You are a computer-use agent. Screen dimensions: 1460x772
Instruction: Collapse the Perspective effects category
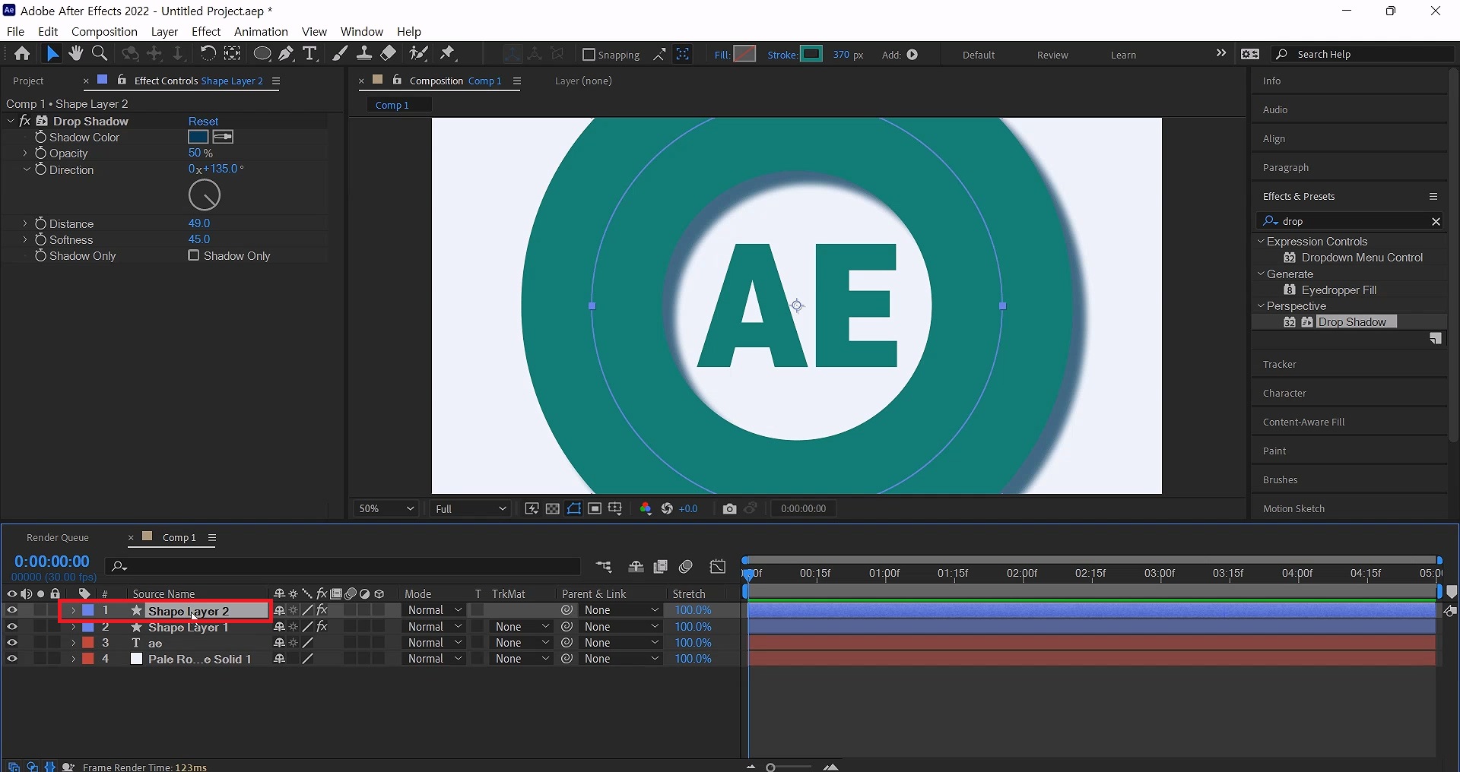1261,305
